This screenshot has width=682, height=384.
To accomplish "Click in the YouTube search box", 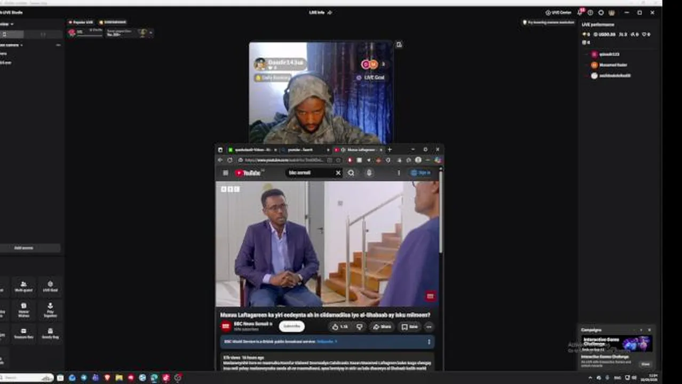I will [311, 173].
